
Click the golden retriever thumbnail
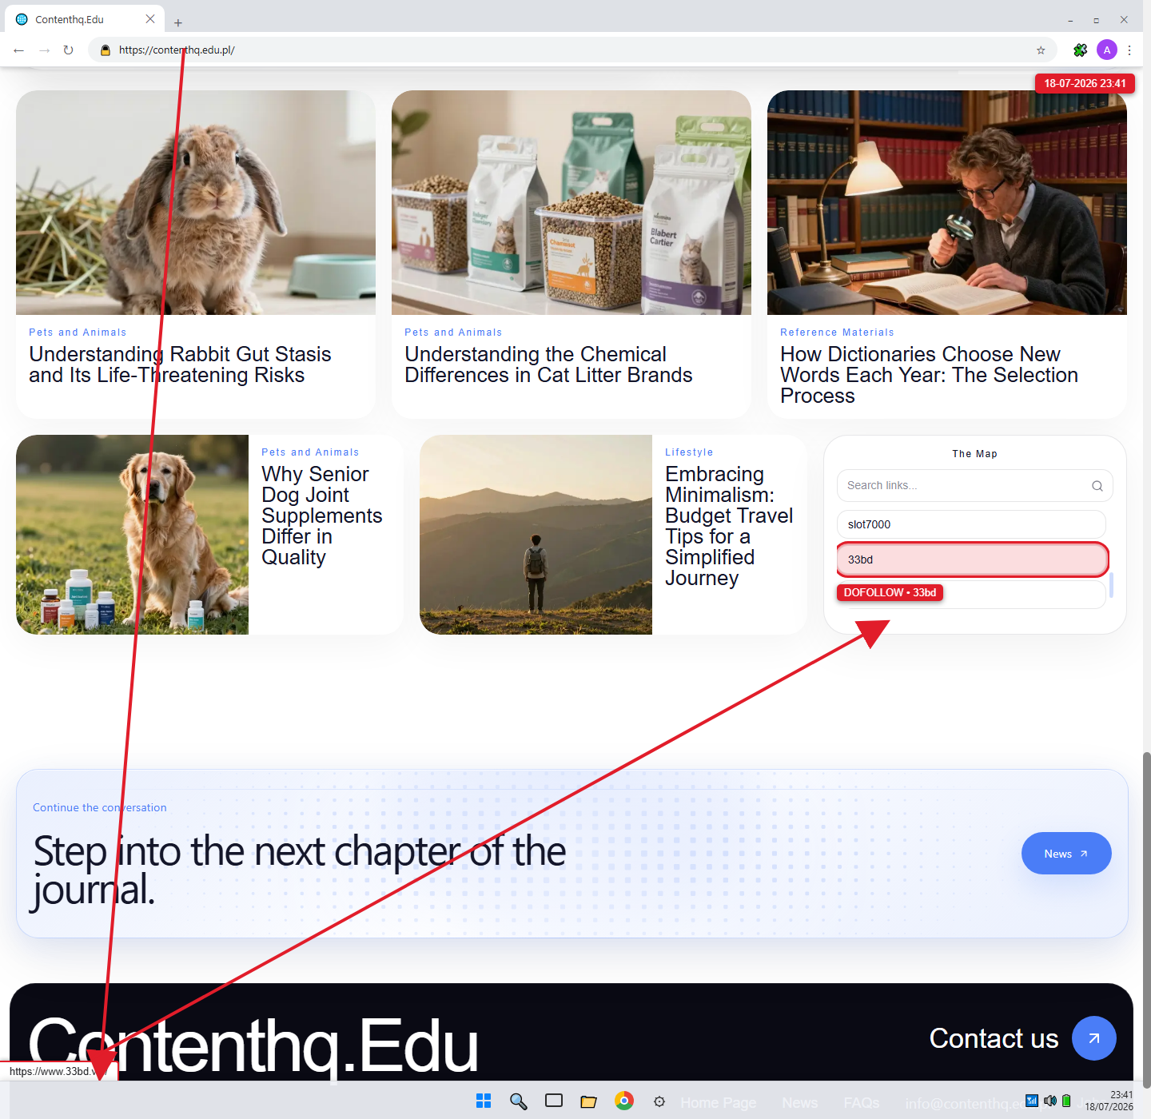[132, 535]
